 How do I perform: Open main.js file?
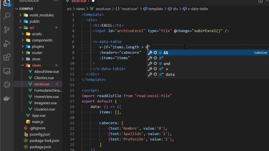37,122
